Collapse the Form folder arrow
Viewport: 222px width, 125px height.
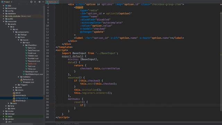pyautogui.click(x=16, y=37)
